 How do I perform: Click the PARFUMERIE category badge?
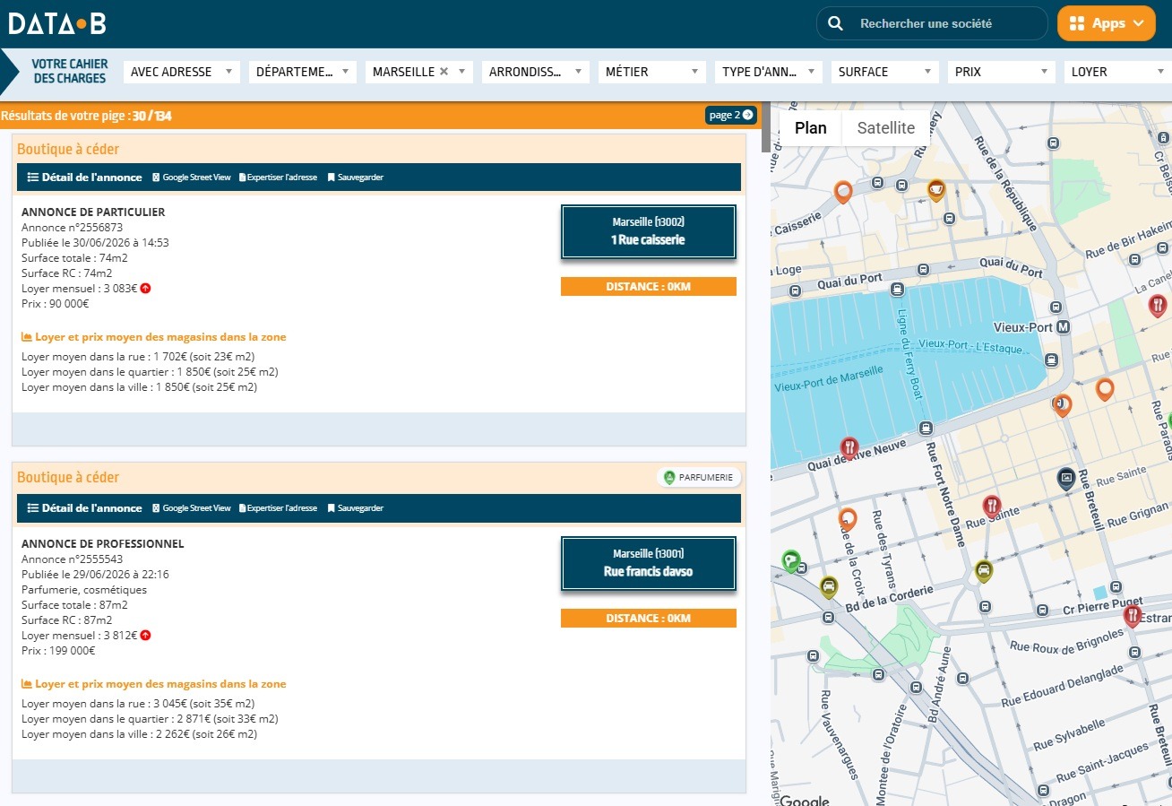click(x=699, y=477)
